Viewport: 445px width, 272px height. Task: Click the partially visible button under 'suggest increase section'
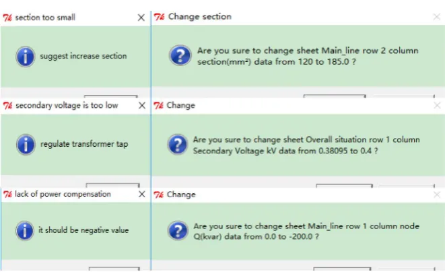click(110, 96)
